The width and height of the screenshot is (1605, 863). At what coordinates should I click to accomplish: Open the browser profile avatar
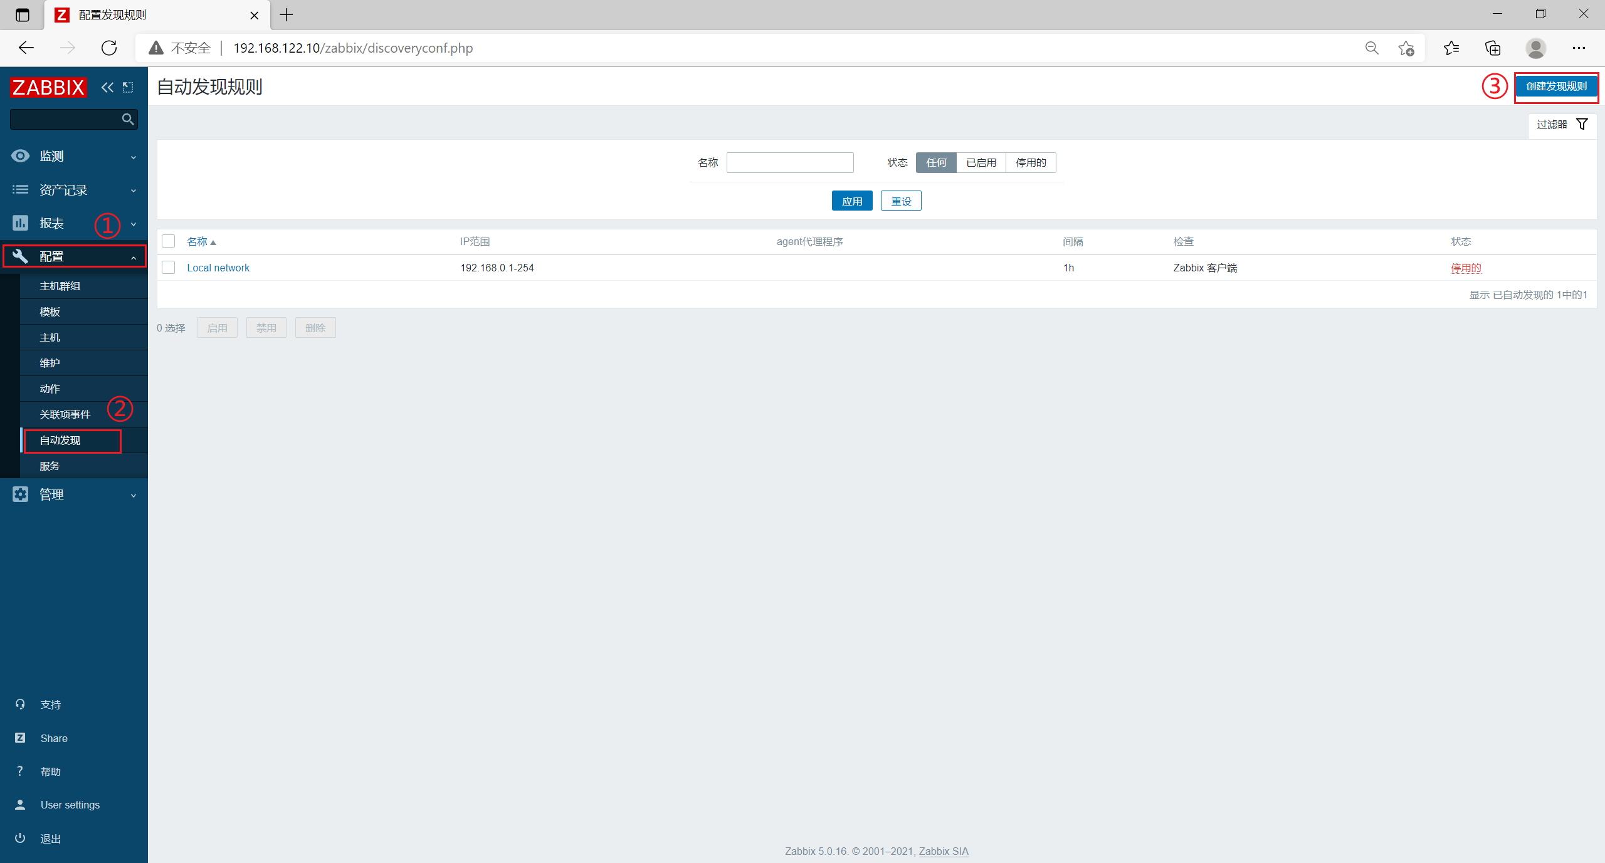point(1535,48)
